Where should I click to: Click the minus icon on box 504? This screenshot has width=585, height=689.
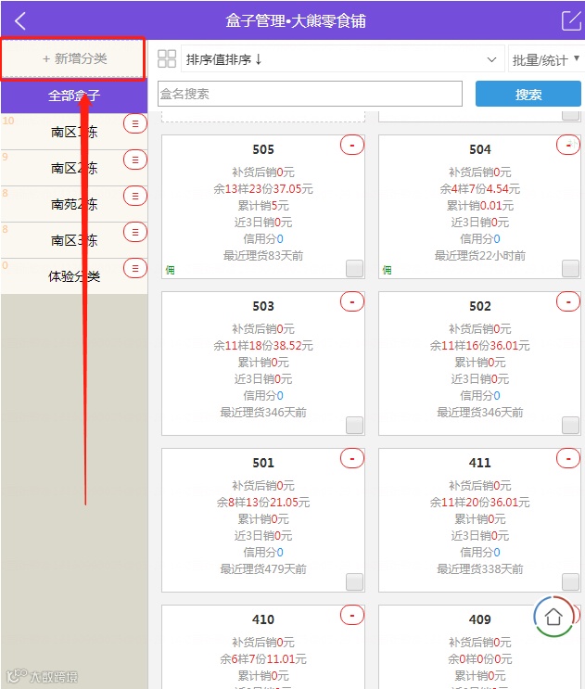(568, 145)
